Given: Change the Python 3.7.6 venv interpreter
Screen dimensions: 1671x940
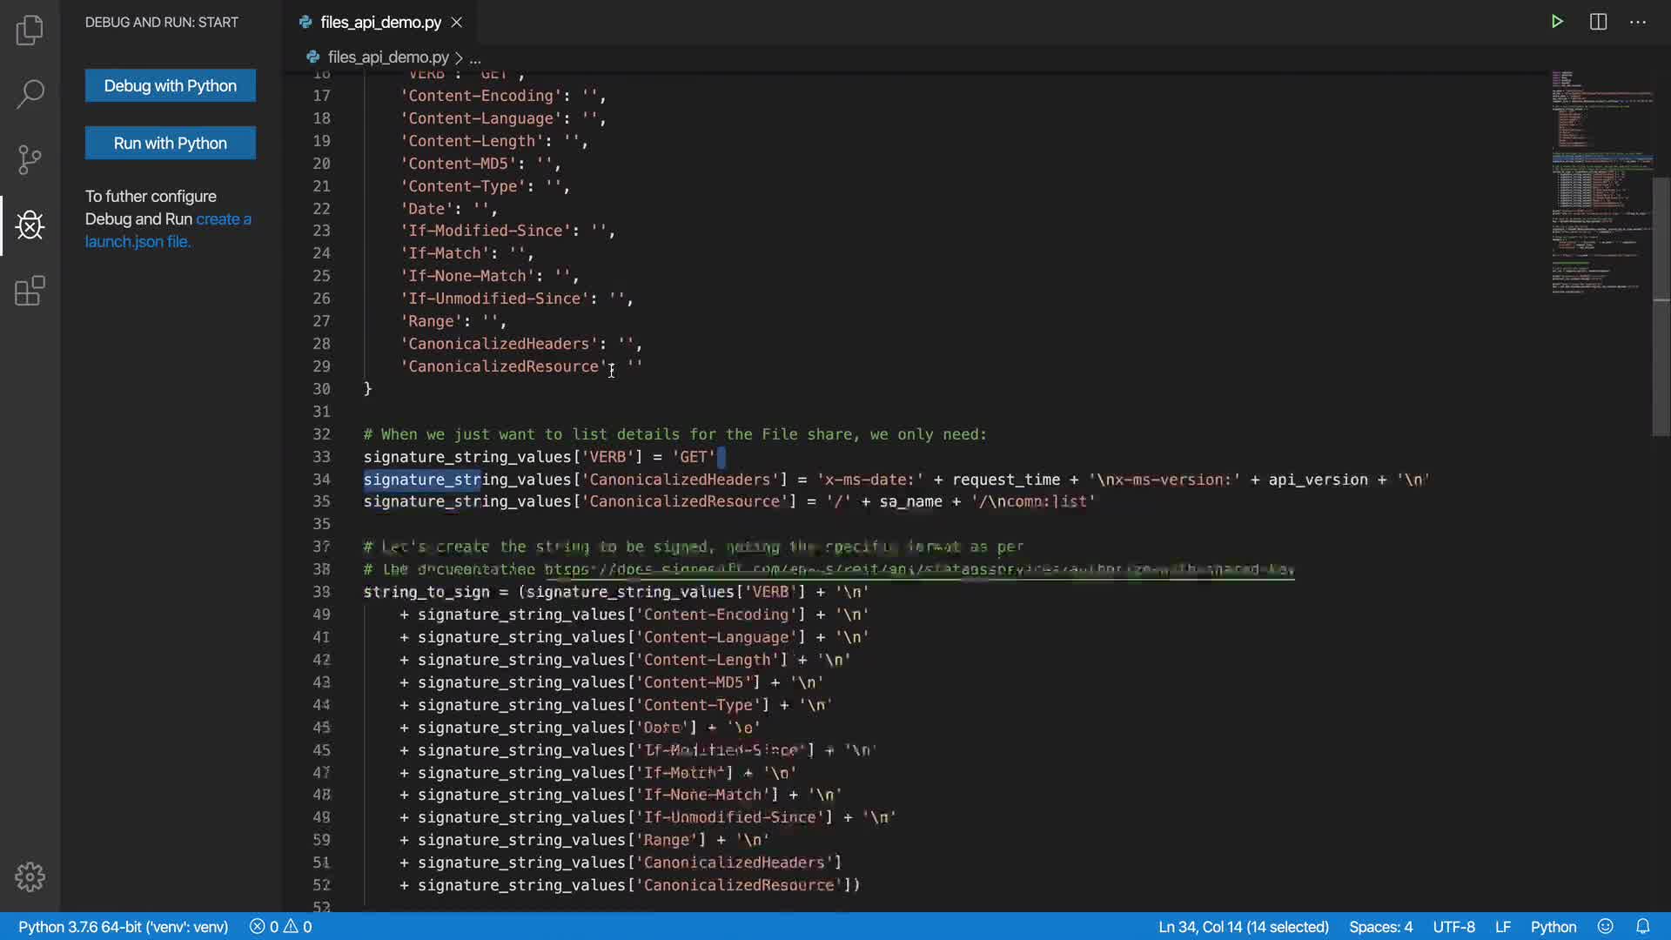Looking at the screenshot, I should coord(123,927).
